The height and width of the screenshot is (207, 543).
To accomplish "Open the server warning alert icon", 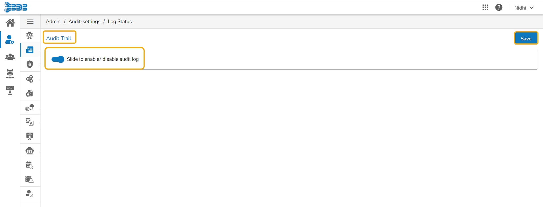I will coord(30,179).
